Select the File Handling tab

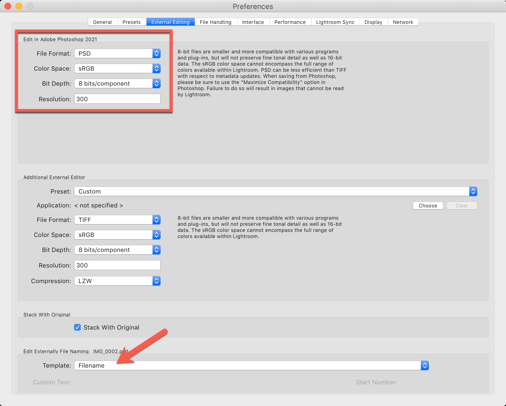click(215, 22)
